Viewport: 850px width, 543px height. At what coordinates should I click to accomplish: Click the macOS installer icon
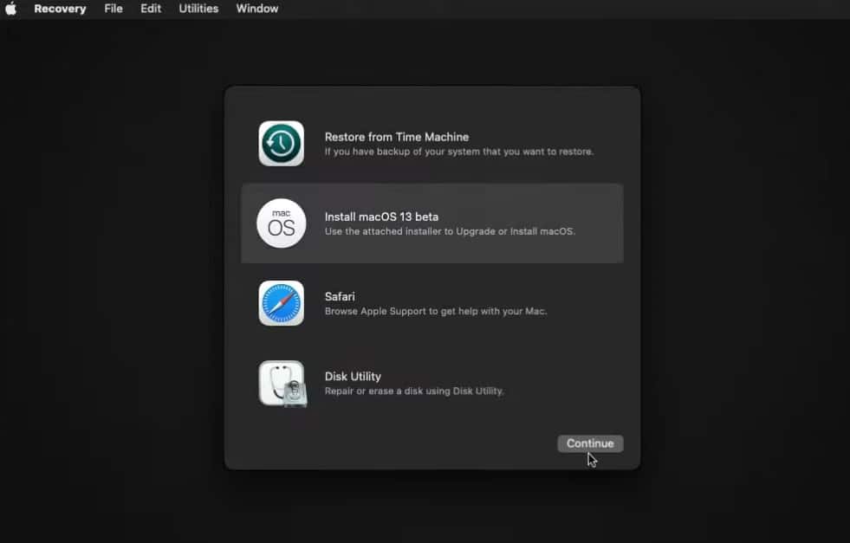pyautogui.click(x=281, y=223)
